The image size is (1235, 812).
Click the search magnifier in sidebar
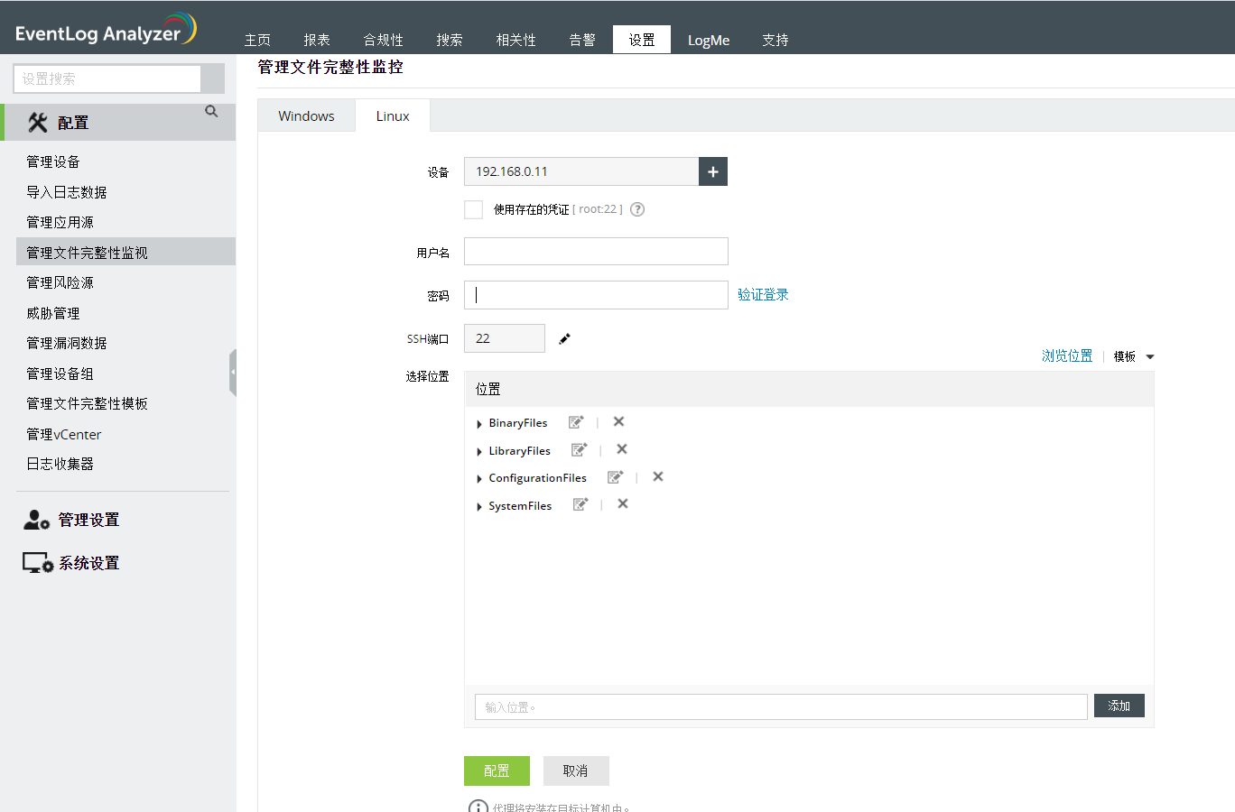click(x=211, y=111)
